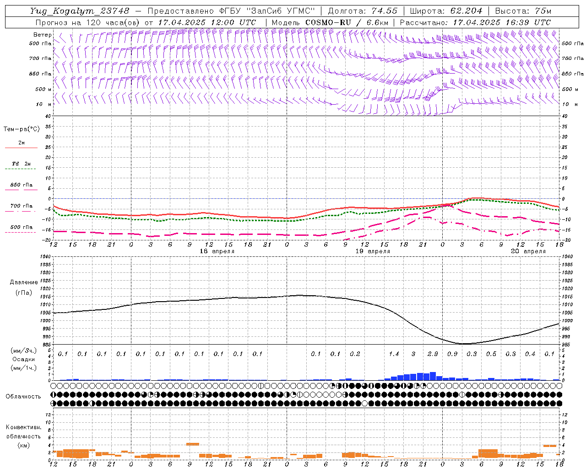Click the red 2м temperature legend line
586x468 pixels.
pos(21,148)
